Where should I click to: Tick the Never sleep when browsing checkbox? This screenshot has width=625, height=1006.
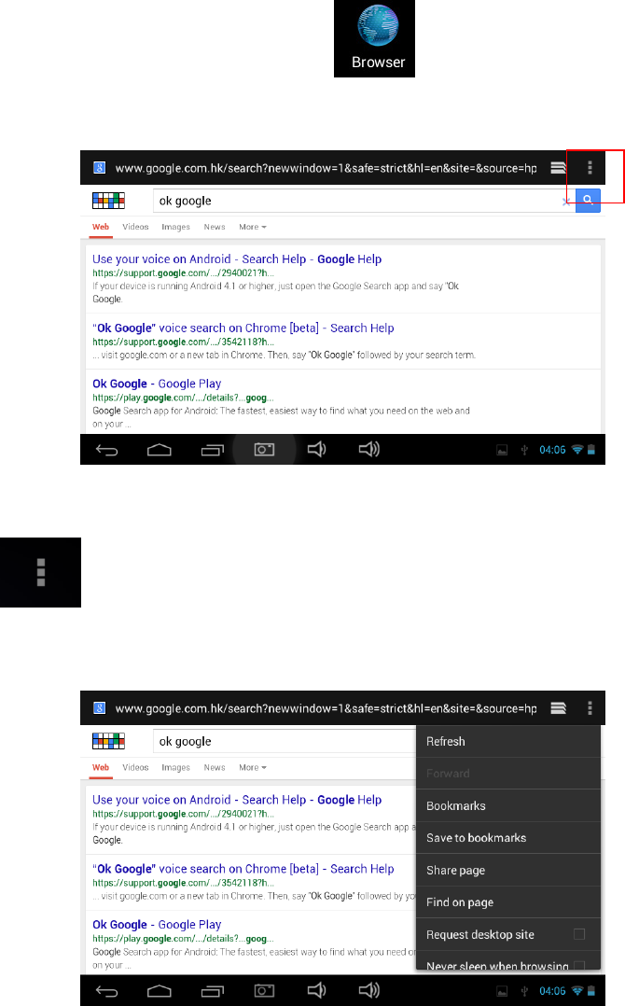(x=579, y=965)
